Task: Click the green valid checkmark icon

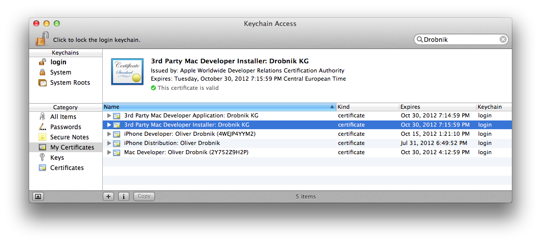Action: (153, 88)
